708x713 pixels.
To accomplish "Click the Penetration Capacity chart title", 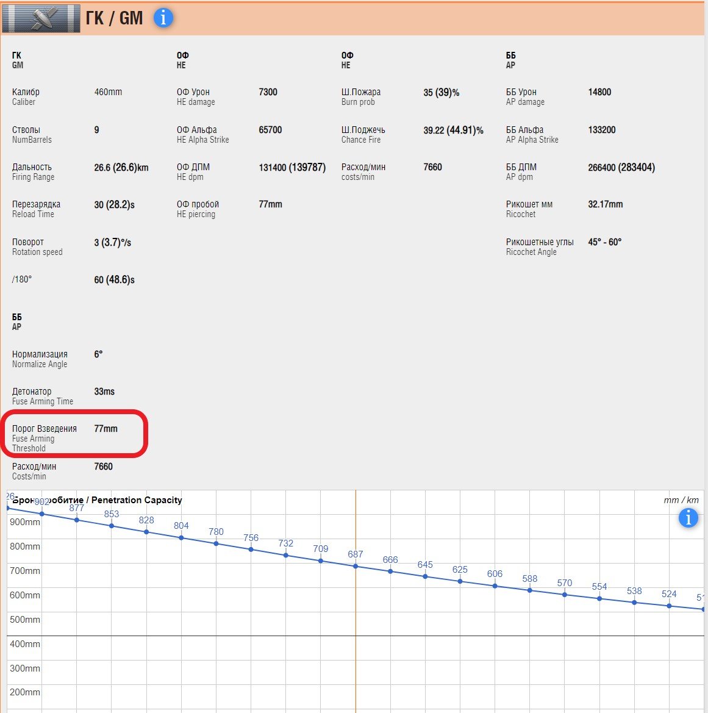I will [x=137, y=500].
